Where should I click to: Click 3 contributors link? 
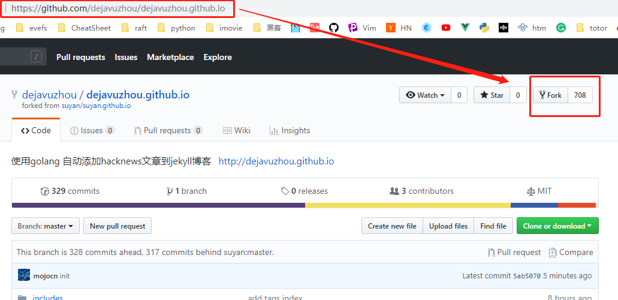coord(422,191)
